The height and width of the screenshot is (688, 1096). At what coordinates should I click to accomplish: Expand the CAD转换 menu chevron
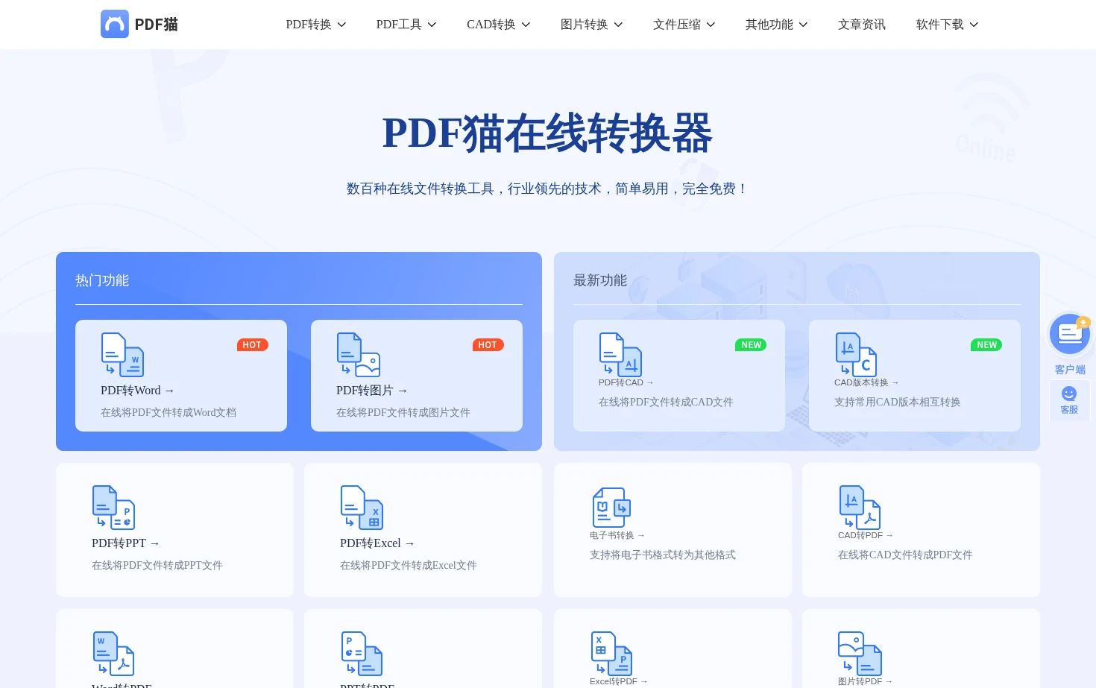tap(526, 25)
